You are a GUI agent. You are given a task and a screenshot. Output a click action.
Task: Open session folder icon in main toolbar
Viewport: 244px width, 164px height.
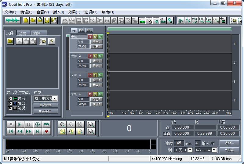point(33,20)
